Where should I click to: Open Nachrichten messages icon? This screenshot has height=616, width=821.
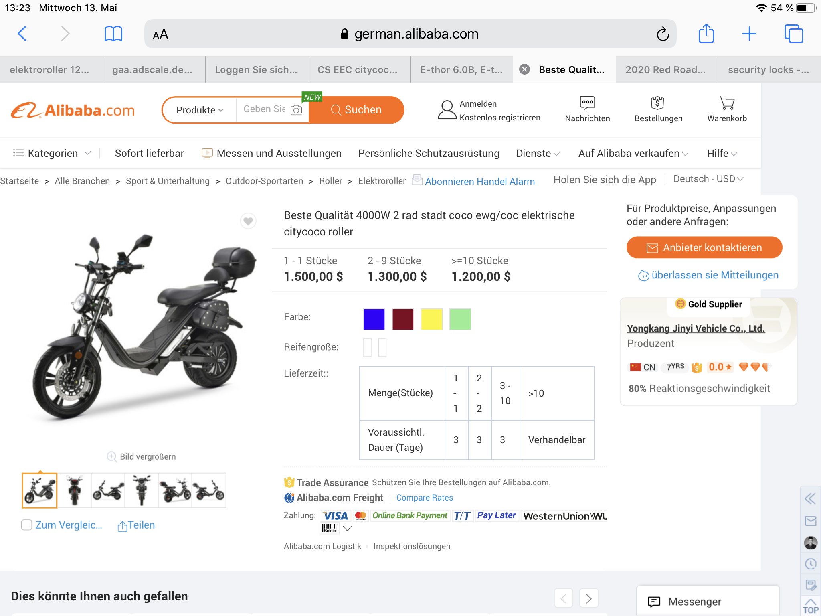coord(587,103)
